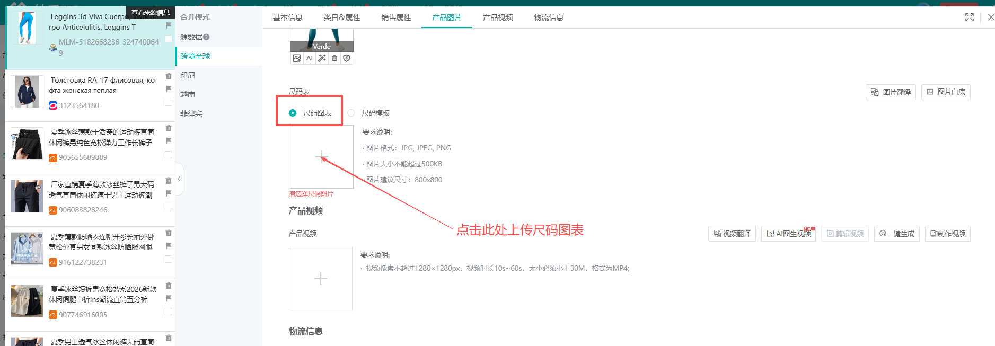Click the 一键生成 button

[x=897, y=234]
